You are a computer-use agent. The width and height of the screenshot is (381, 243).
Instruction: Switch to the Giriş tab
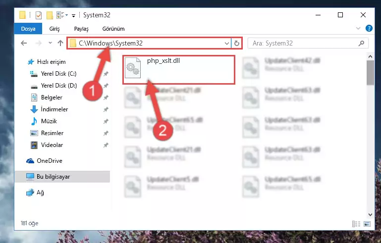click(54, 29)
